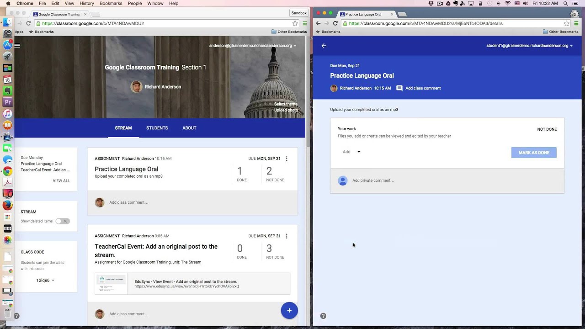Click Add private comment field
This screenshot has height=329, width=585.
[447, 180]
